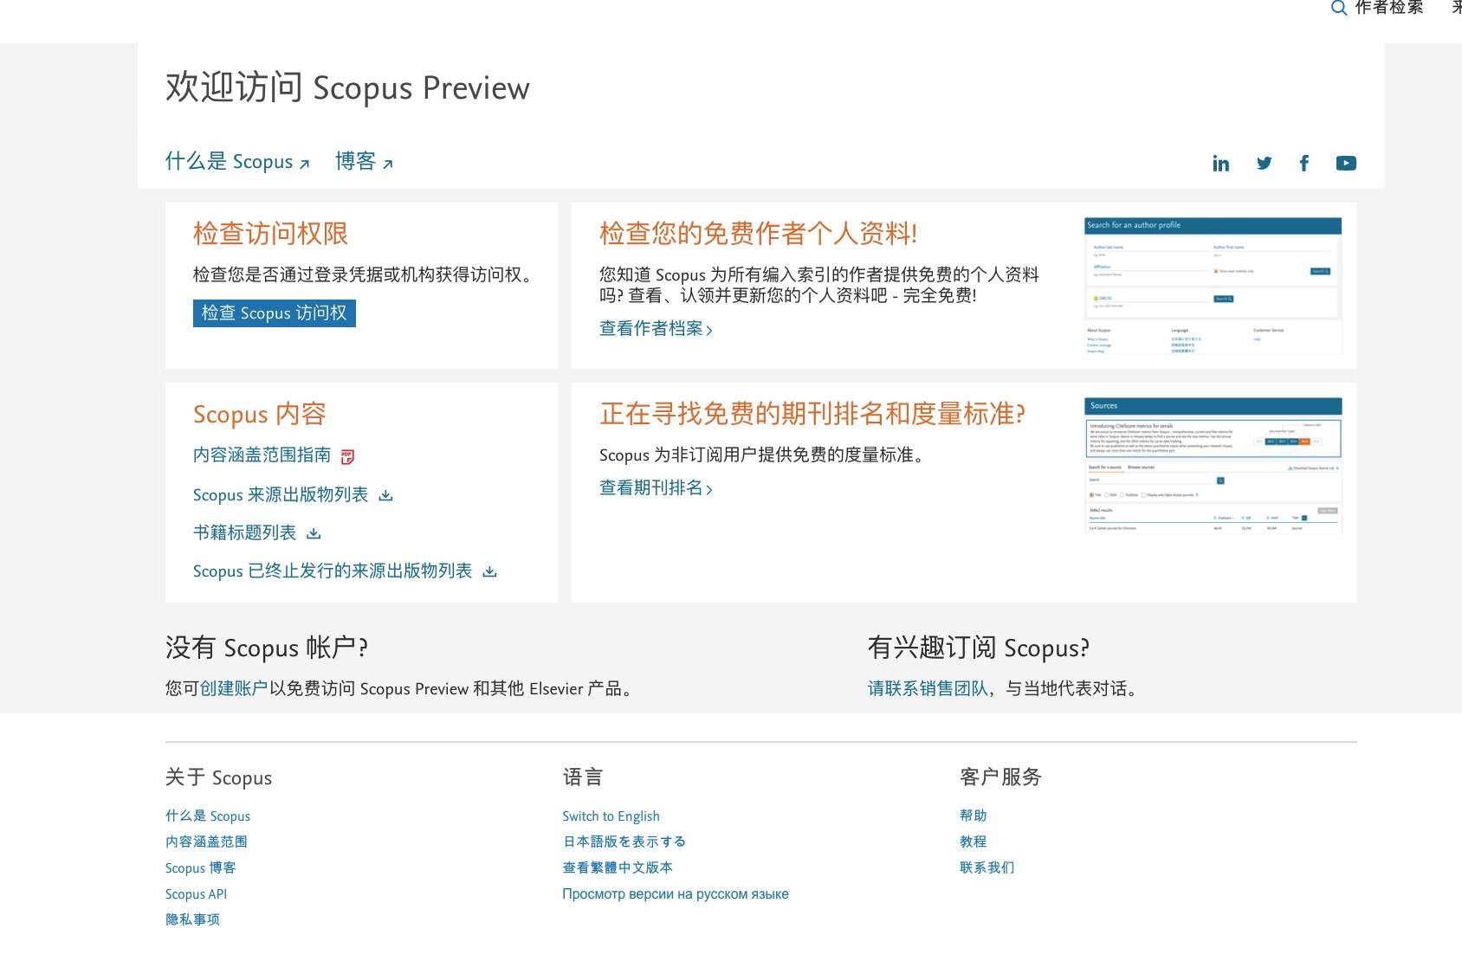The width and height of the screenshot is (1462, 961).
Task: Click the 检查 Scopus 访问权 button
Action: (x=275, y=313)
